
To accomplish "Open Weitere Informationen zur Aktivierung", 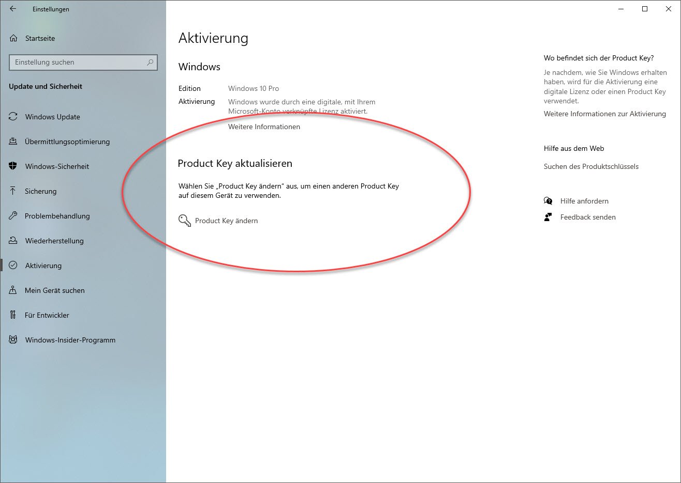I will (x=605, y=114).
